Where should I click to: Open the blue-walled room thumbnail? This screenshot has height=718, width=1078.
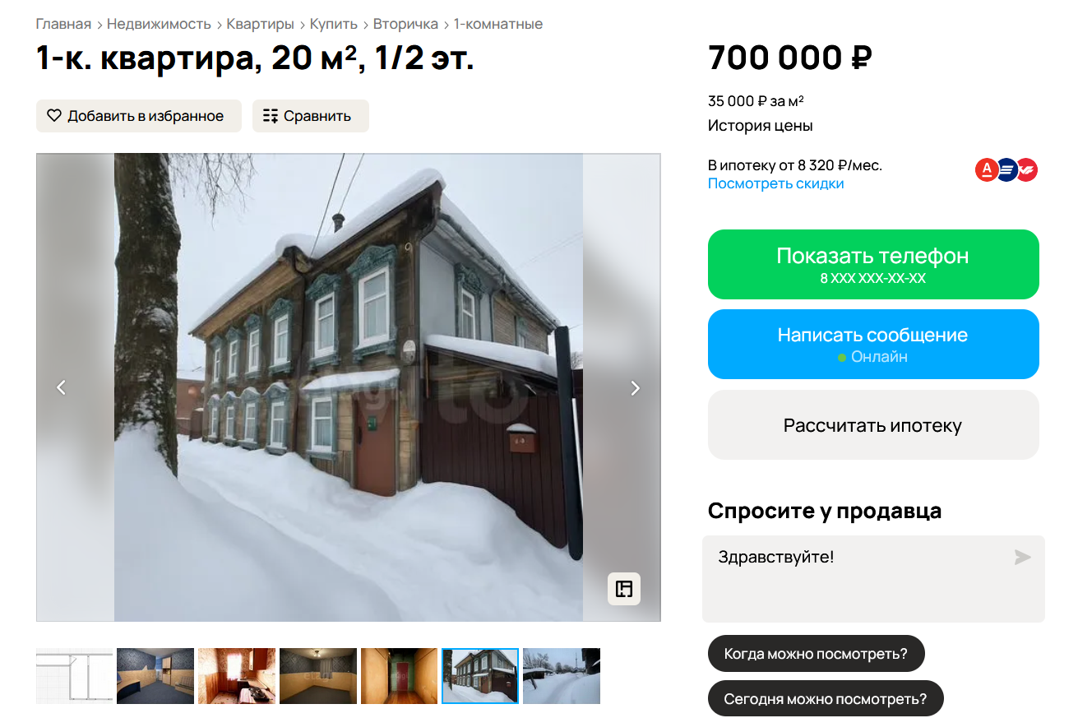pyautogui.click(x=155, y=676)
